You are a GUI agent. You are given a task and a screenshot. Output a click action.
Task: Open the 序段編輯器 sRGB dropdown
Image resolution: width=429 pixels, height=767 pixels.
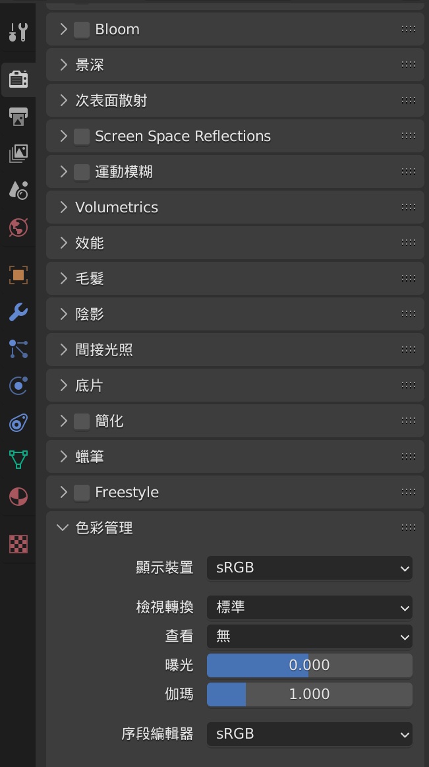click(309, 734)
